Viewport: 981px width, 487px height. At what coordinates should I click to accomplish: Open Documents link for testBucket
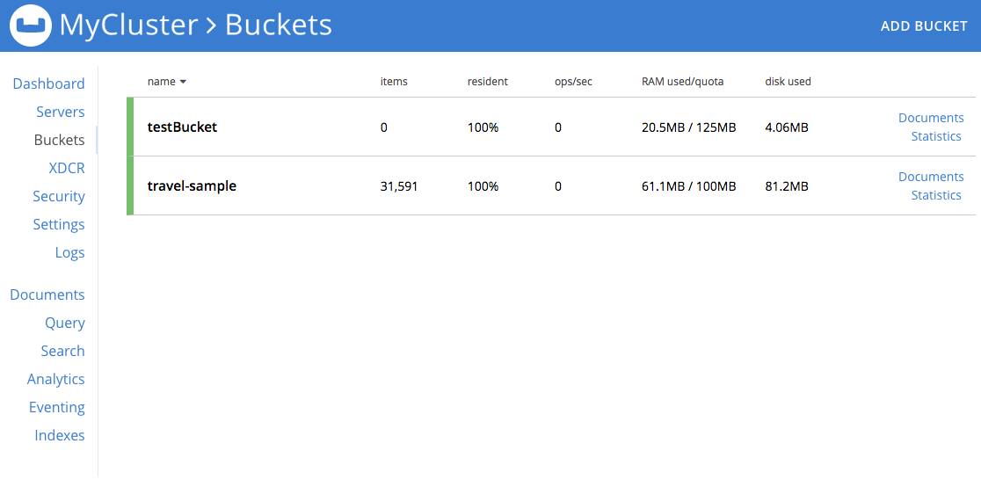click(x=931, y=118)
